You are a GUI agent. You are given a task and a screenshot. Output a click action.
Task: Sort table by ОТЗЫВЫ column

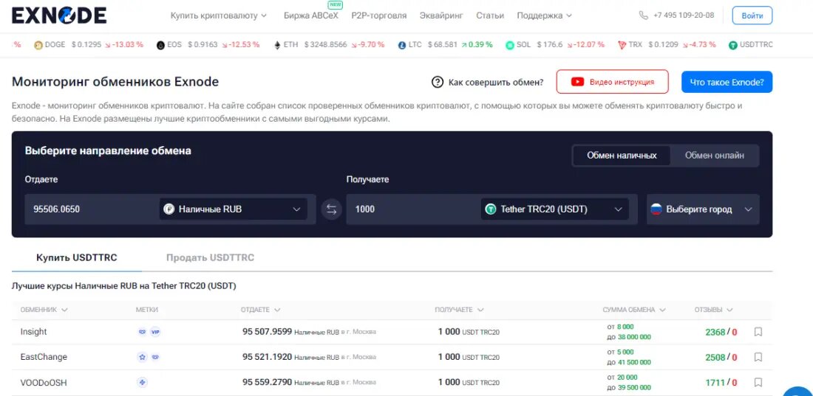[714, 310]
